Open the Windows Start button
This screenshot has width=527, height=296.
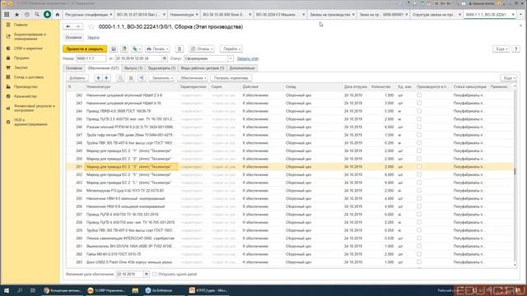(x=7, y=290)
